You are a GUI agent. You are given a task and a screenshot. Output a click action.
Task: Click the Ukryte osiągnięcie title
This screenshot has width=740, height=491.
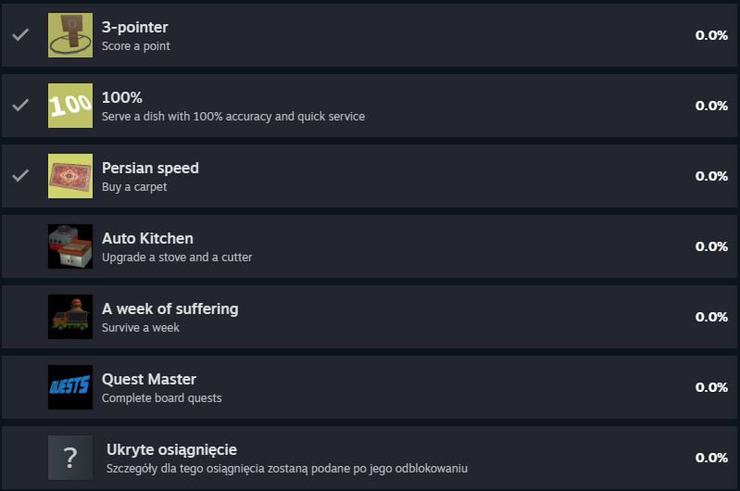[x=171, y=450]
